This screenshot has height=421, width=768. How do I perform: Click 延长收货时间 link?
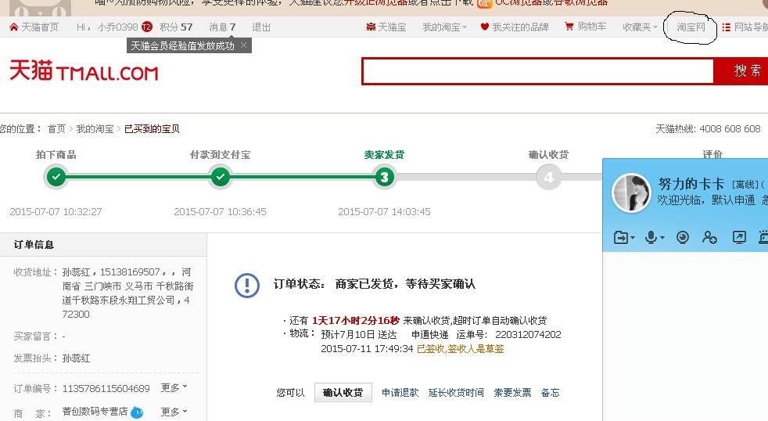[x=456, y=393]
